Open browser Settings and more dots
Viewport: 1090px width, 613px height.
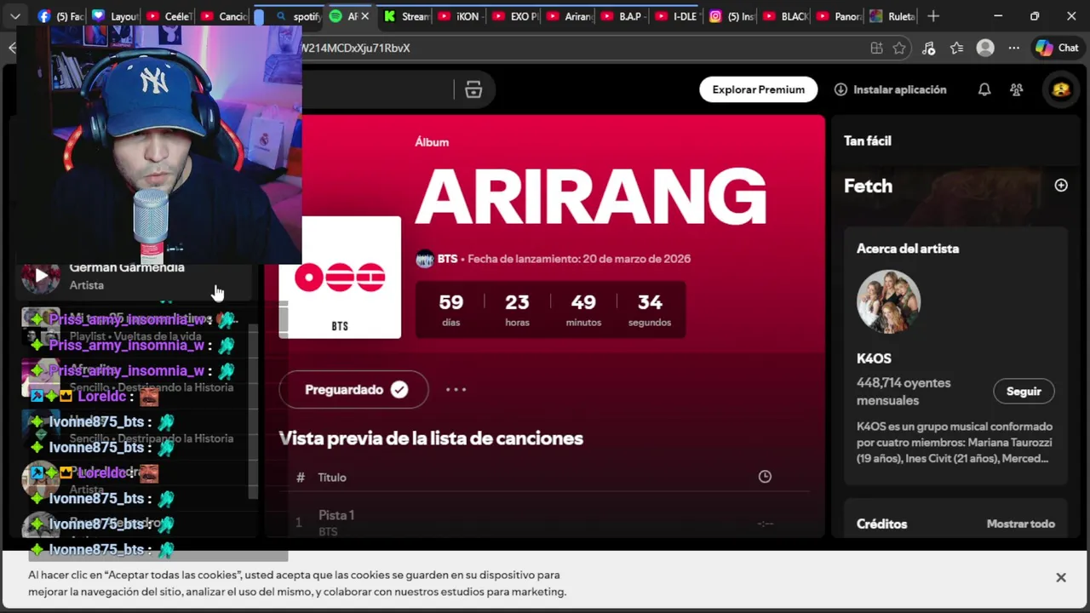coord(1013,49)
